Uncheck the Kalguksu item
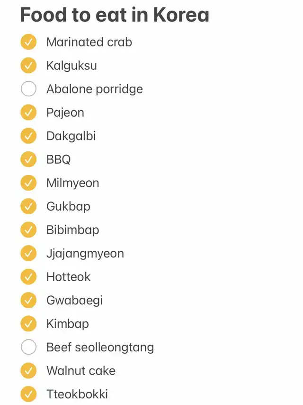This screenshot has width=303, height=405. coord(28,66)
